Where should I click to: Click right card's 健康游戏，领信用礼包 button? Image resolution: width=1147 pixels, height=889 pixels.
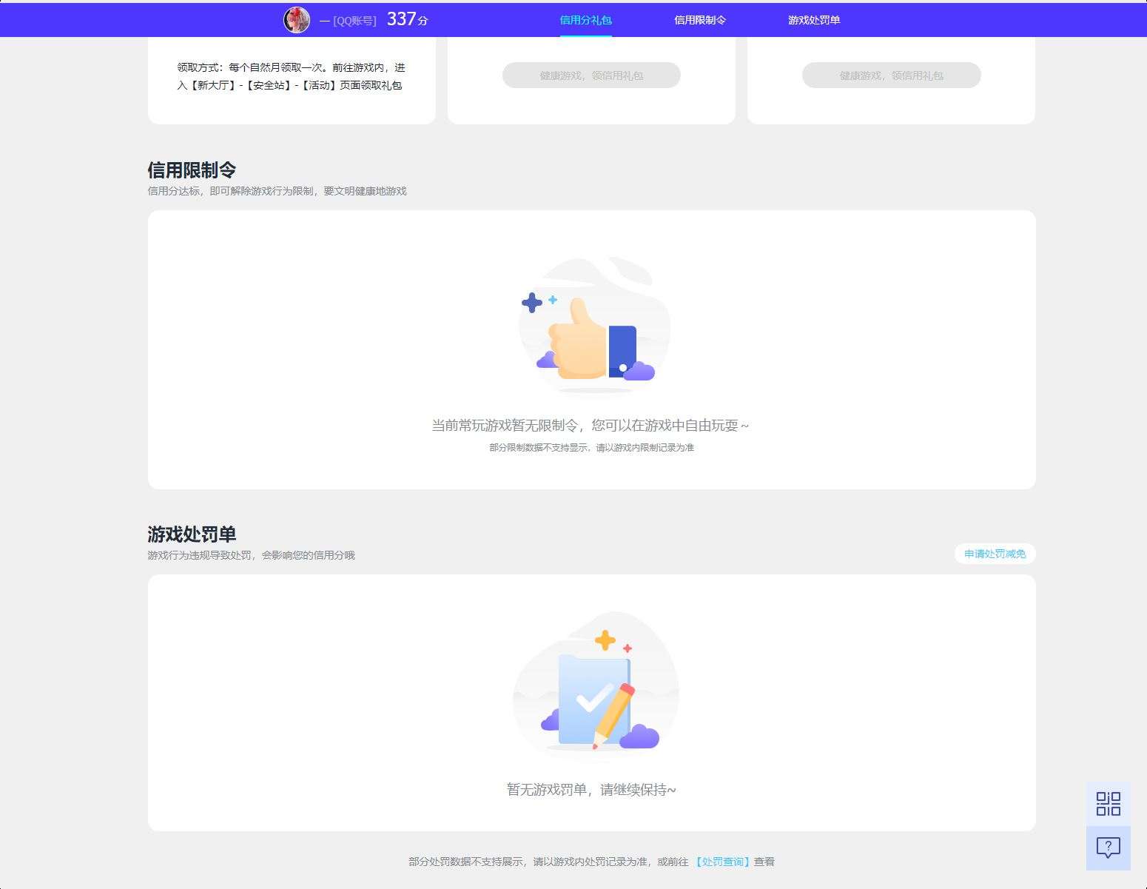click(x=891, y=76)
